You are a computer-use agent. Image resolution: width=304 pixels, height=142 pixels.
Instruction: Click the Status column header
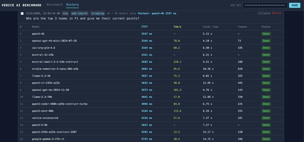(266, 27)
